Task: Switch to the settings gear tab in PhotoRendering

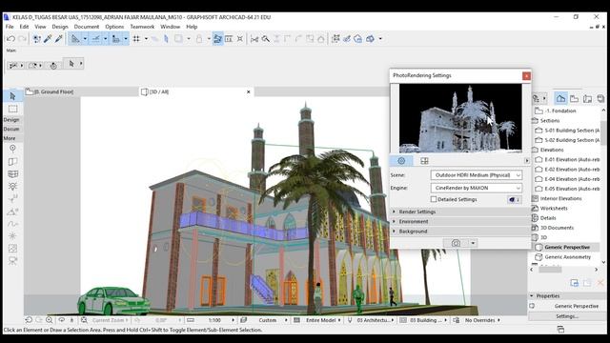Action: (x=401, y=161)
